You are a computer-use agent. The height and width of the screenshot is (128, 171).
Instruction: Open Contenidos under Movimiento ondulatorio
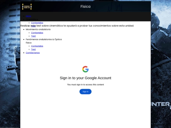coord(37,33)
